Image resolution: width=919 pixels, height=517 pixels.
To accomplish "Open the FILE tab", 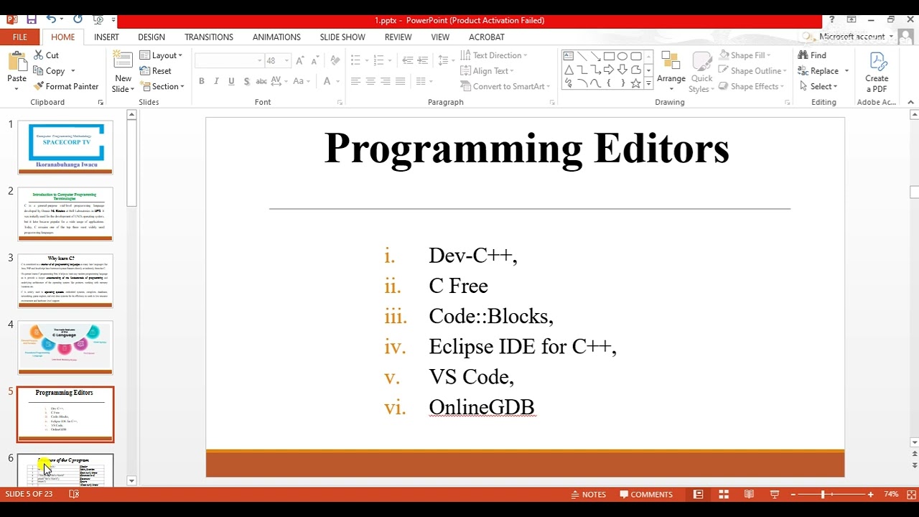I will coord(20,37).
